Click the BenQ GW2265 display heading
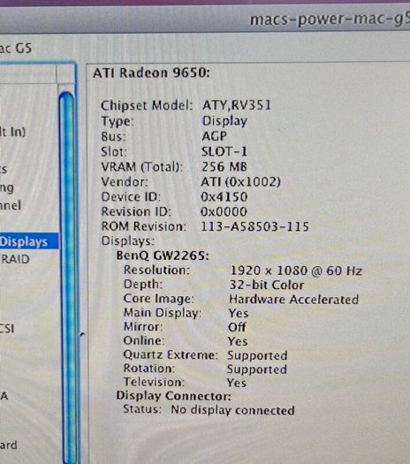 coord(163,255)
